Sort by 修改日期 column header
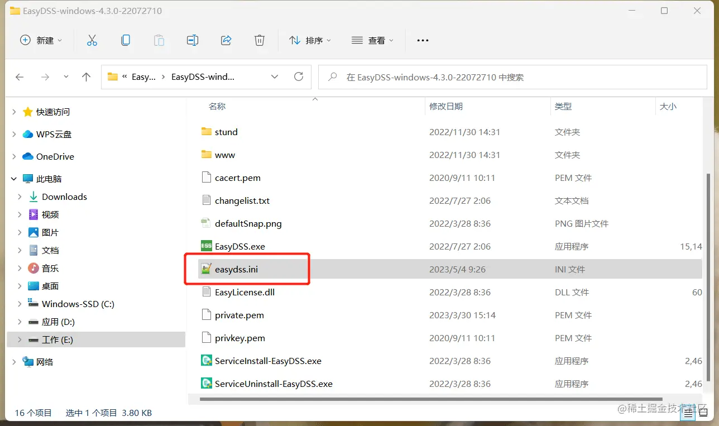The width and height of the screenshot is (719, 426). [446, 106]
